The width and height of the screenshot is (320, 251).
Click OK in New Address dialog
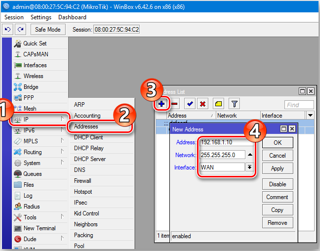click(278, 143)
